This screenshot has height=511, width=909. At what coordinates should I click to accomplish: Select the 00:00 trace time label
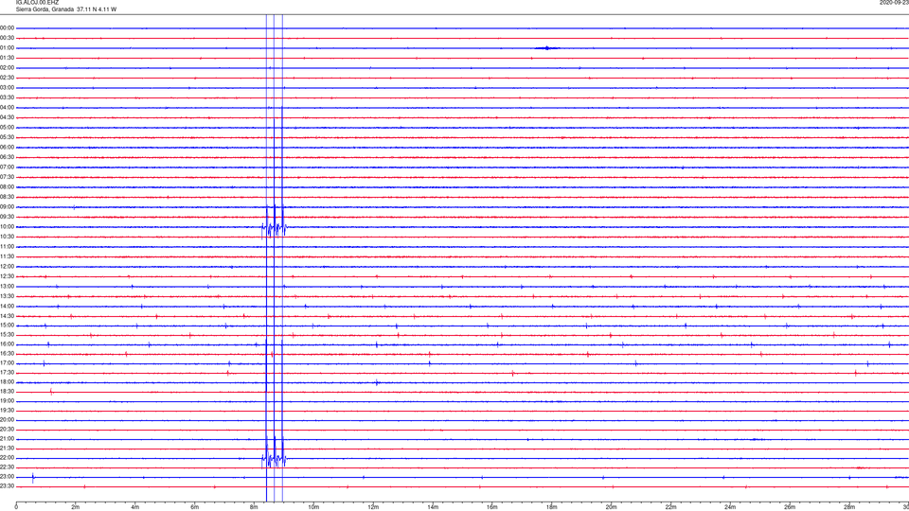8,27
